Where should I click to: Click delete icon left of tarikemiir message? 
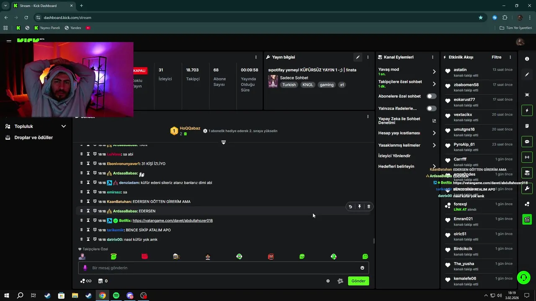[82, 230]
